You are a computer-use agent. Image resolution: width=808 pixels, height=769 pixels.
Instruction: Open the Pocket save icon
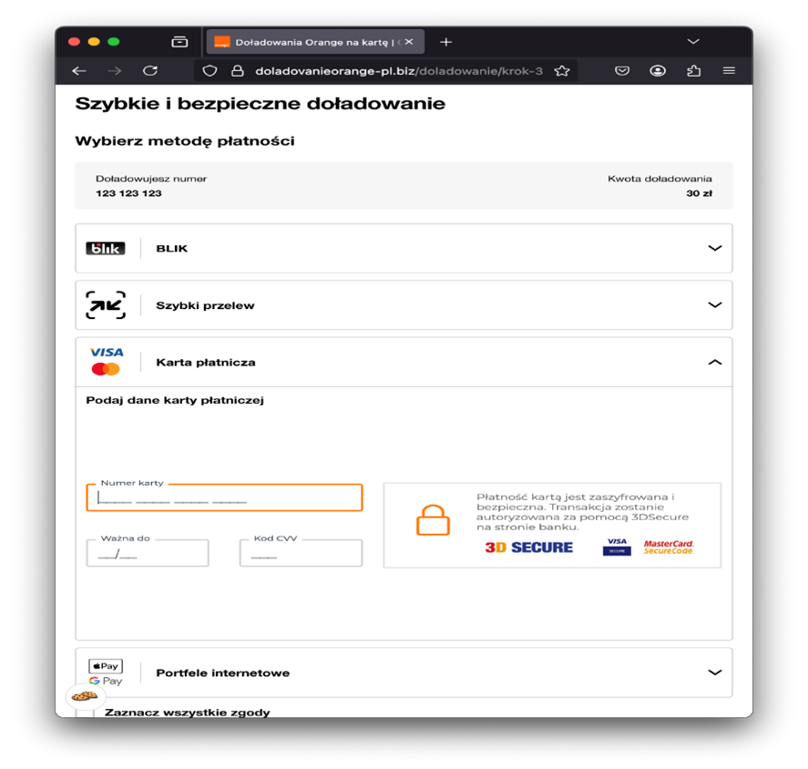click(x=622, y=71)
